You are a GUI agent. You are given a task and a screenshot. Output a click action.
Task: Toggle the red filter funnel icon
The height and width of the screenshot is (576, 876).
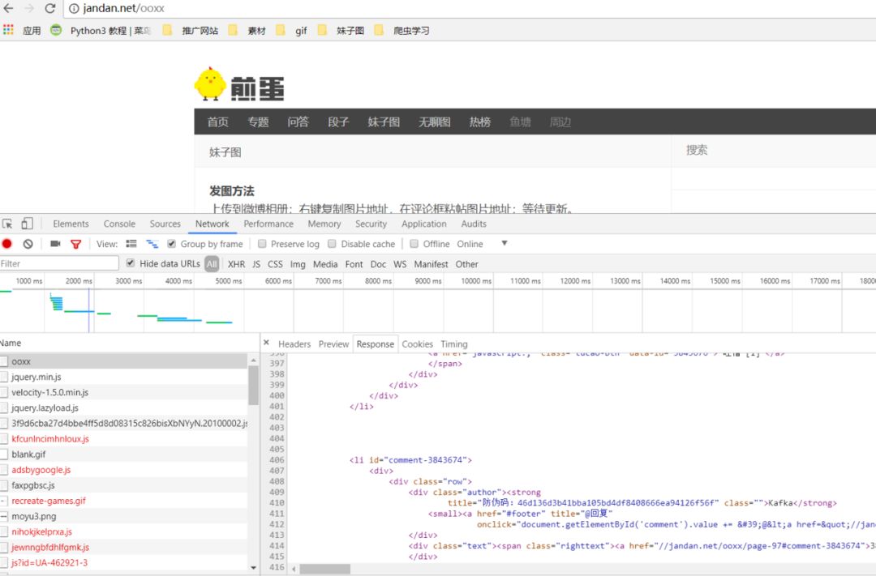pos(76,244)
